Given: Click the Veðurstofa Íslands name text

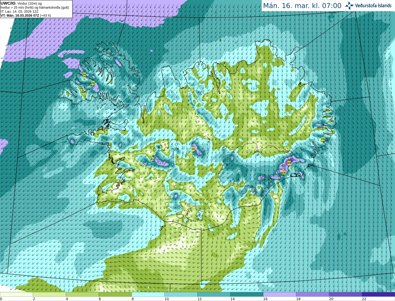Looking at the screenshot, I should click(x=373, y=6).
